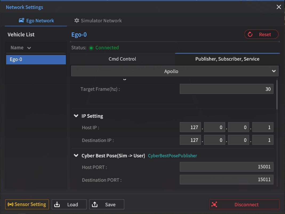The width and height of the screenshot is (285, 214).
Task: Click the Sensor Setting signal icon
Action: (10, 204)
